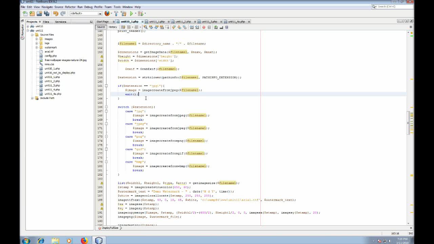Select unit11_4a.php in the project tree
Viewport: 434px width, 244px height.
[53, 94]
